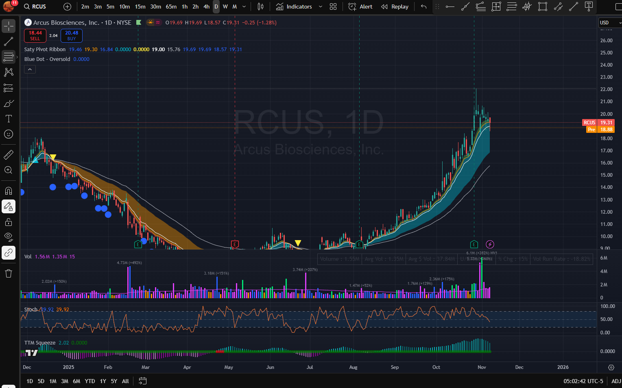Open the layout setup grid icon

click(x=333, y=7)
